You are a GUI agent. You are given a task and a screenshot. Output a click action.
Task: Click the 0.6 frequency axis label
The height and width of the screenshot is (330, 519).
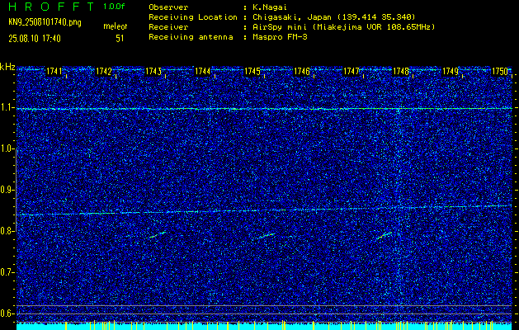click(x=6, y=313)
